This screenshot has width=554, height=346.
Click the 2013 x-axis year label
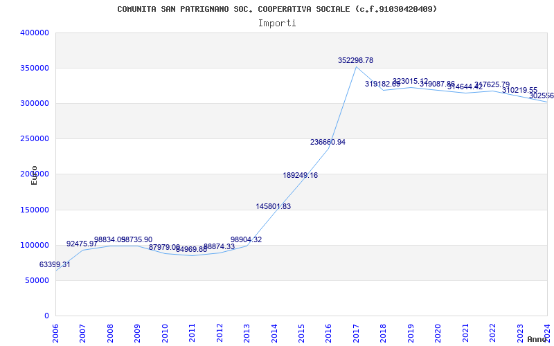click(x=247, y=333)
